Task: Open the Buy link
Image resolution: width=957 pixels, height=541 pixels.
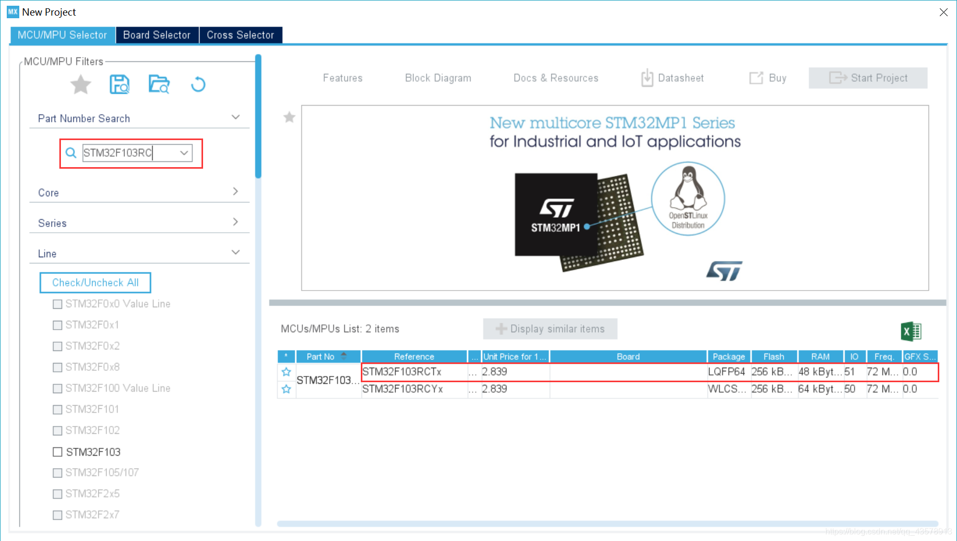Action: point(767,78)
